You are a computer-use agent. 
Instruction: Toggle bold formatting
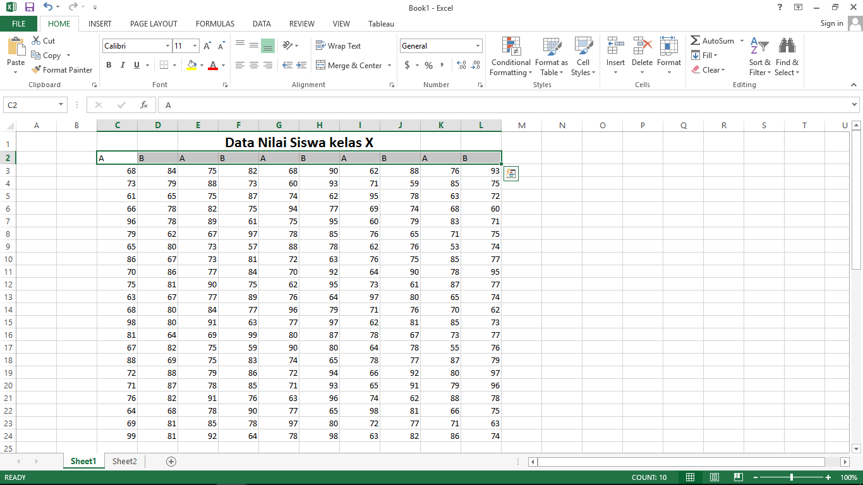click(108, 65)
